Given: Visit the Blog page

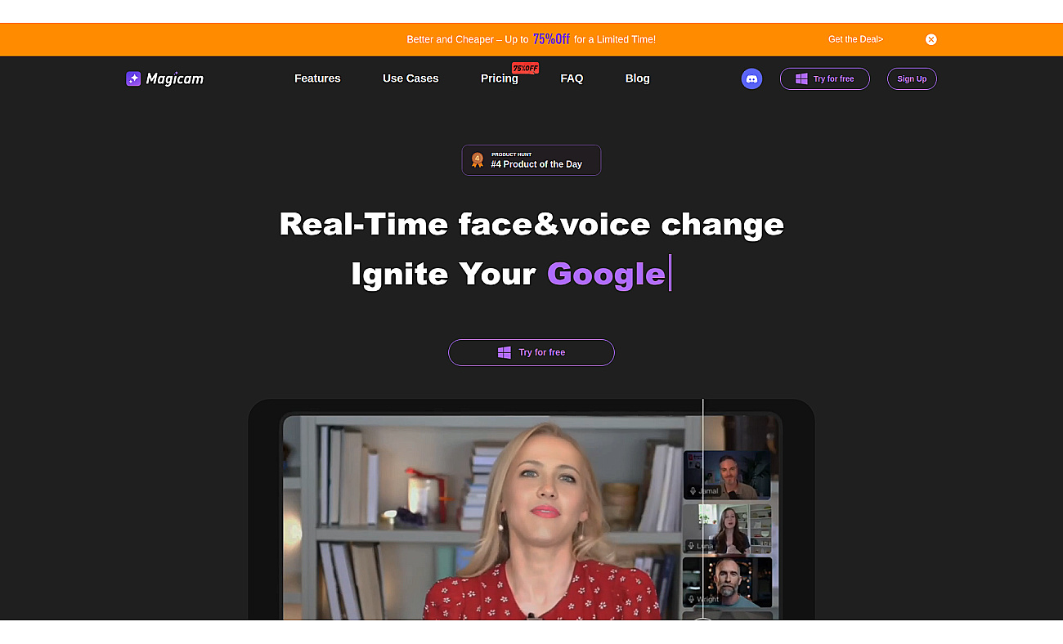Looking at the screenshot, I should (637, 78).
